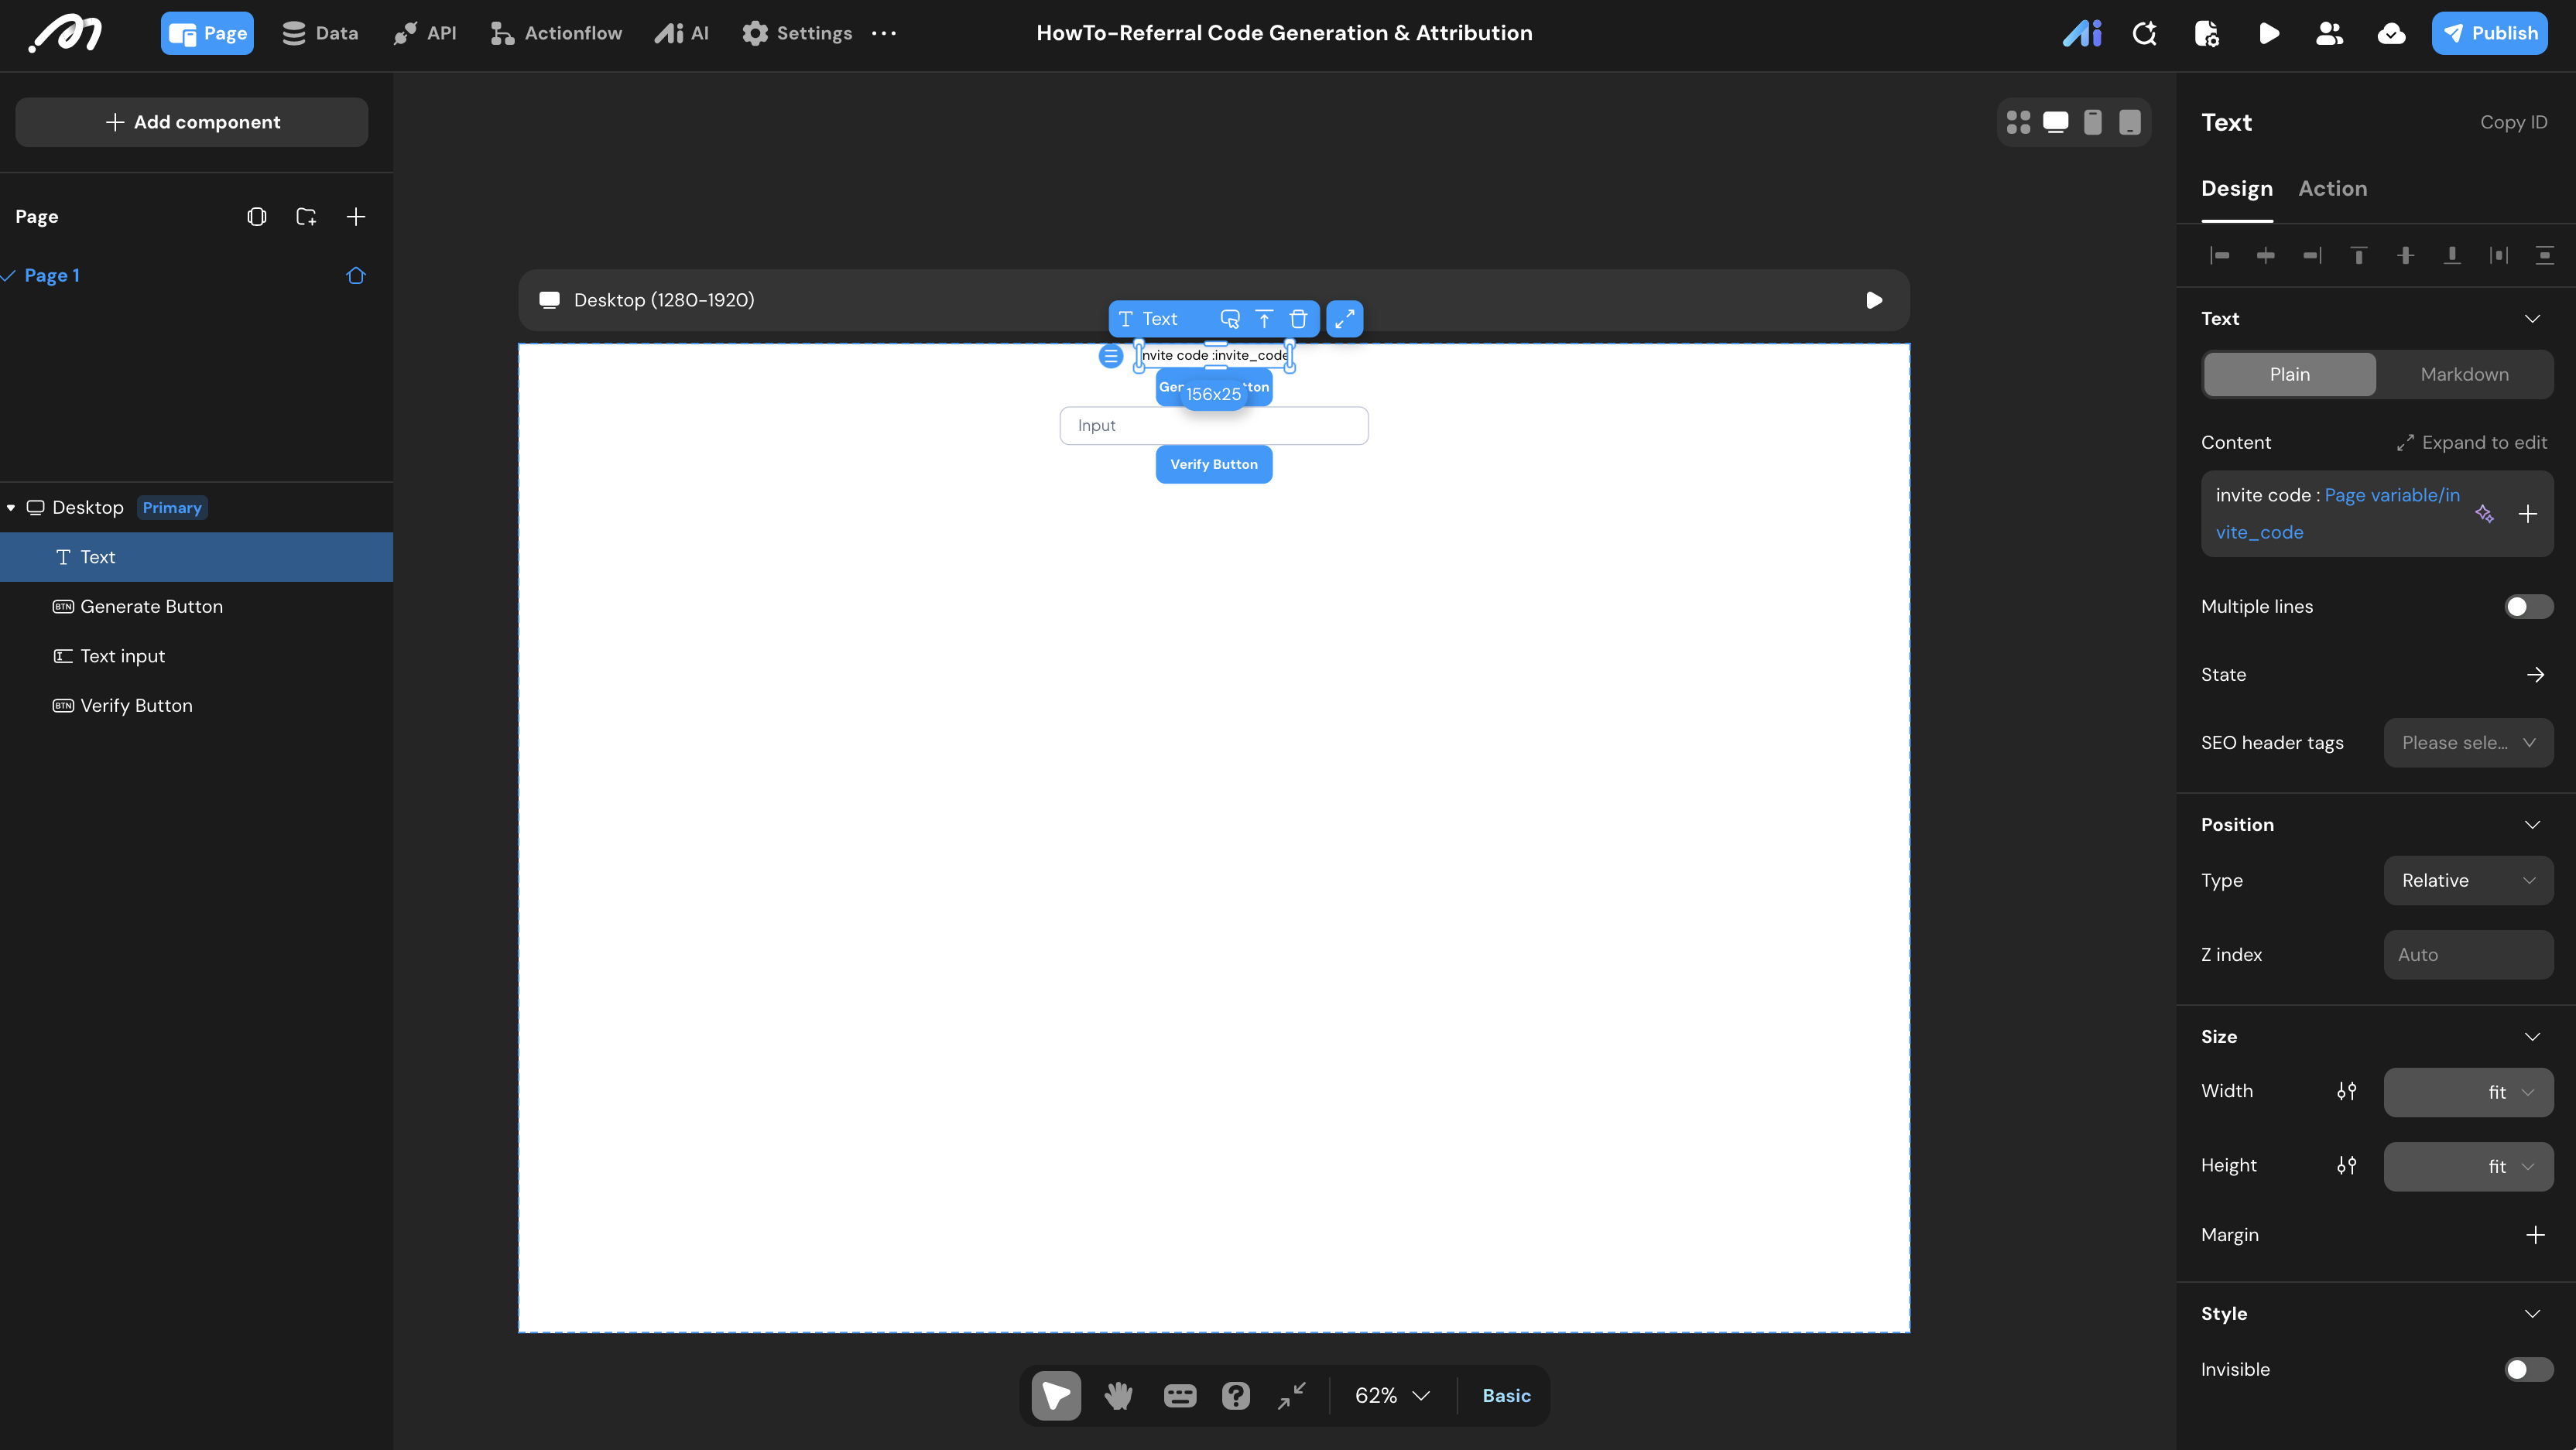The image size is (2576, 1450).
Task: Select Markdown text mode
Action: pos(2464,374)
